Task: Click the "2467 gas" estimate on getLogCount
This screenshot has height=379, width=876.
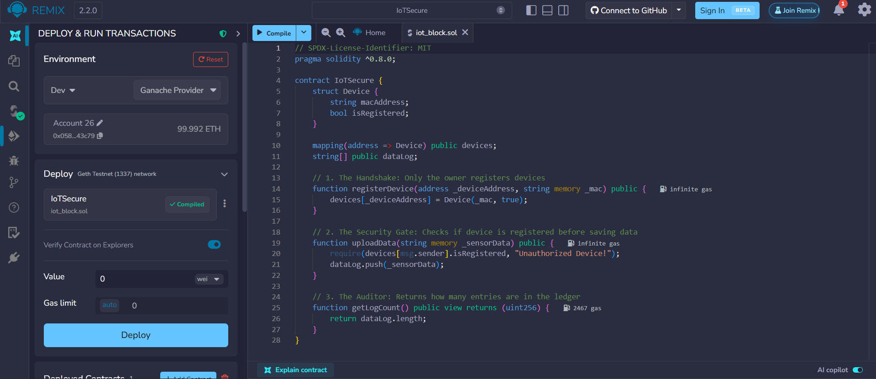Action: pyautogui.click(x=587, y=308)
